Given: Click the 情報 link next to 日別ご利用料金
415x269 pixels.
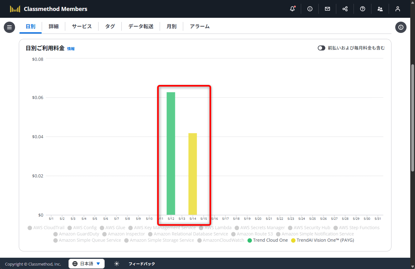Looking at the screenshot, I should tap(71, 49).
